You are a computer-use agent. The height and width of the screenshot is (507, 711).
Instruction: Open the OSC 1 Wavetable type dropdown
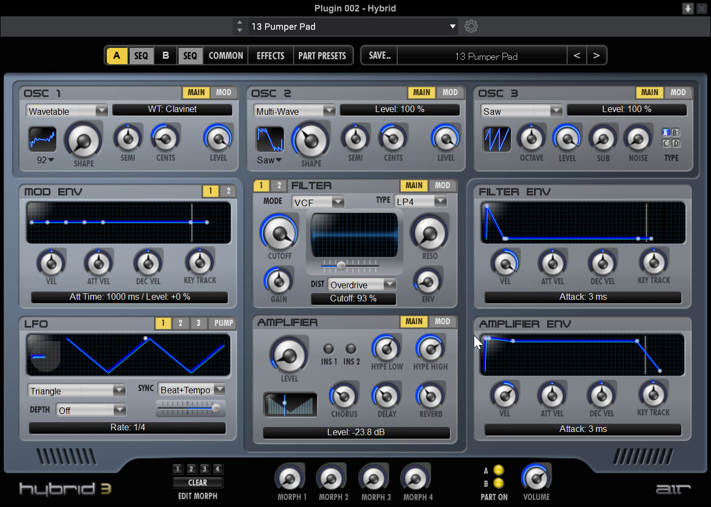(x=67, y=111)
